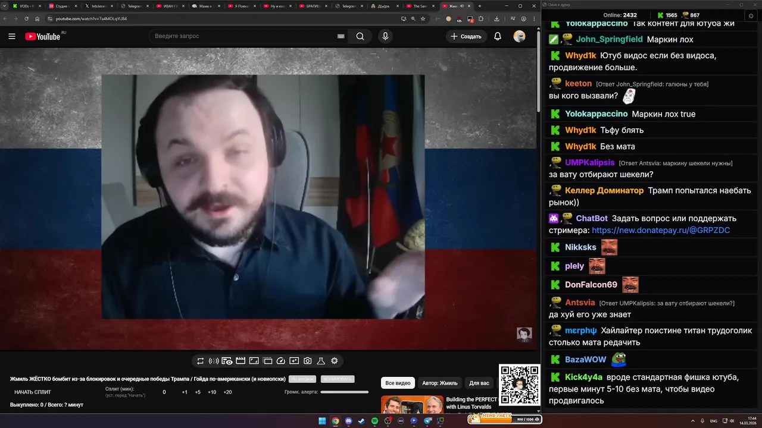Viewport: 762px width, 428px height.
Task: Open the gear settings in player toolbar
Action: (335, 361)
